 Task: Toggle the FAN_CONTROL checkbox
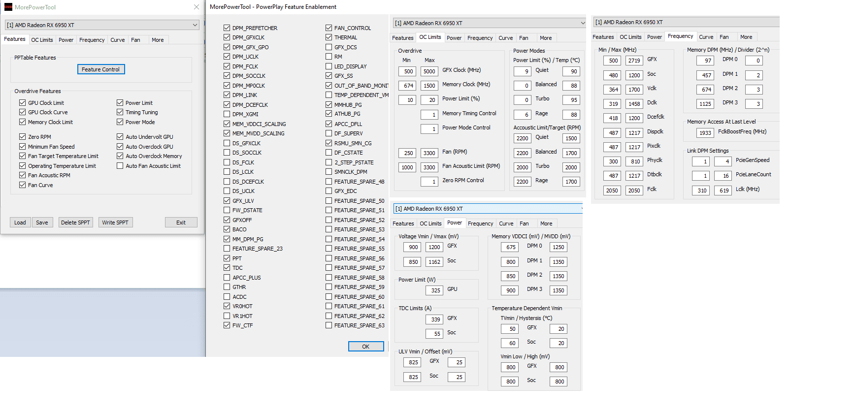click(329, 28)
